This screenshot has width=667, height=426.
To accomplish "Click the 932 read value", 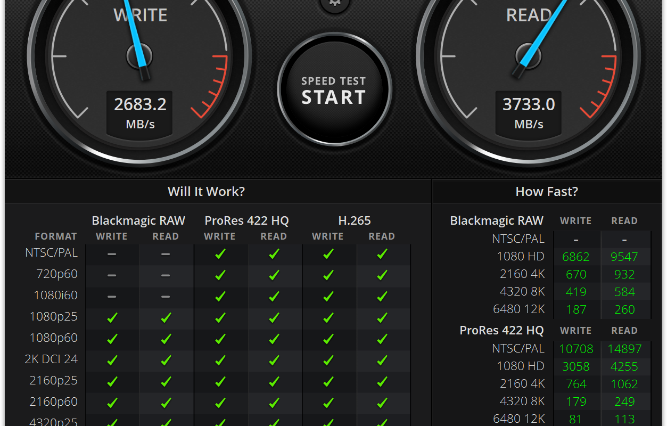I will [x=624, y=274].
